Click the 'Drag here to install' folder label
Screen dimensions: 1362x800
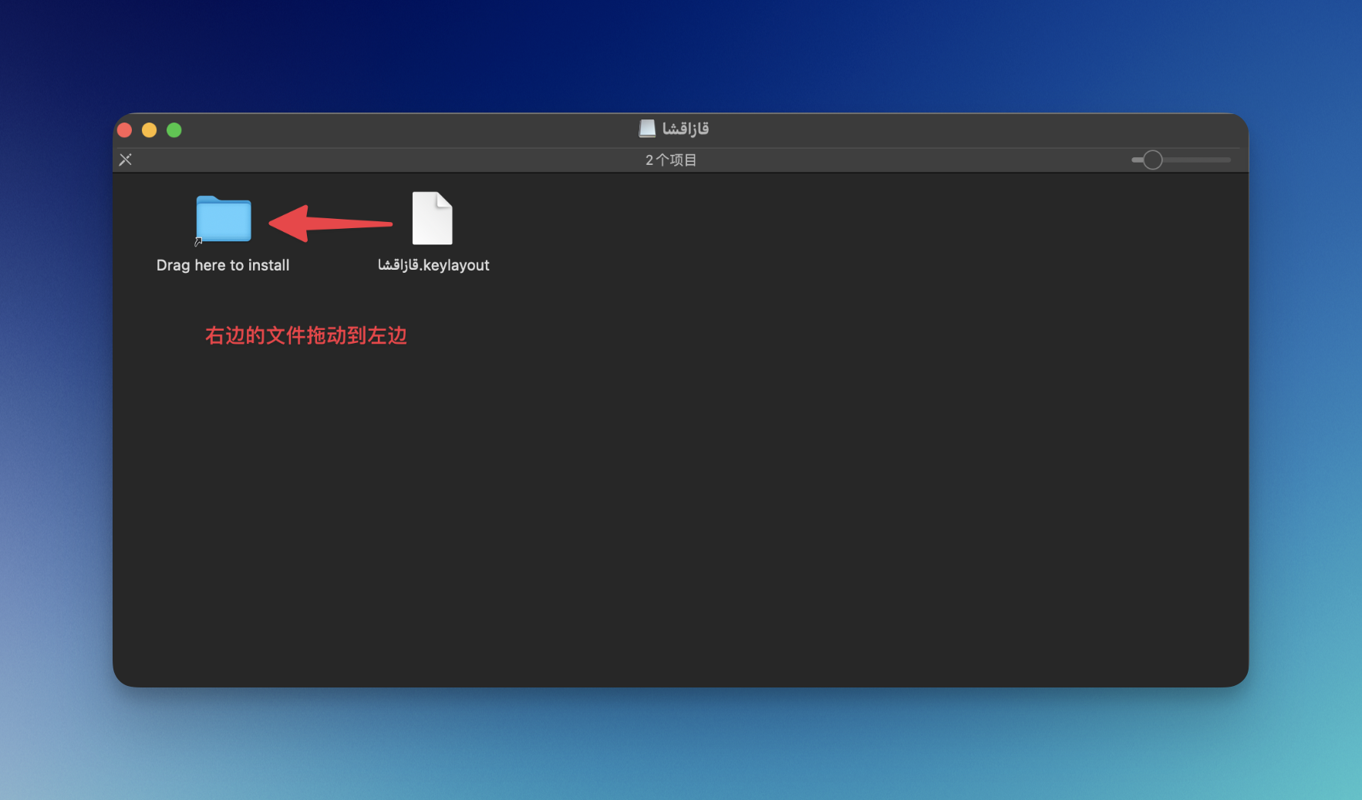[223, 265]
